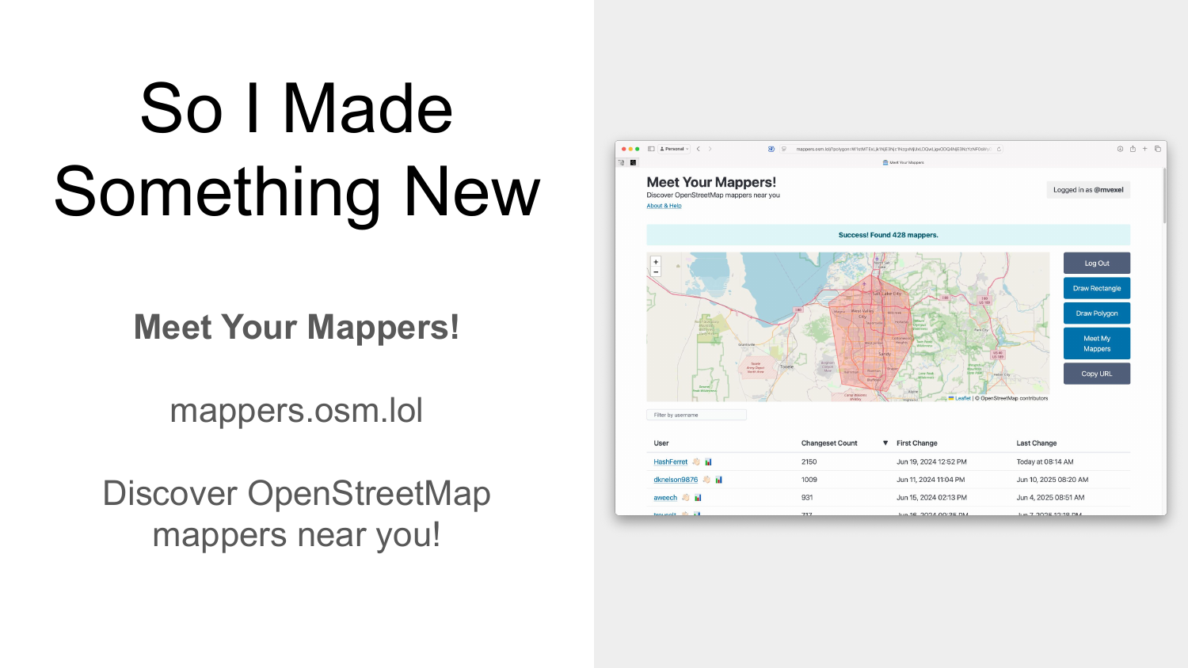
Task: Select the first pinned tab icon
Action: 621,162
